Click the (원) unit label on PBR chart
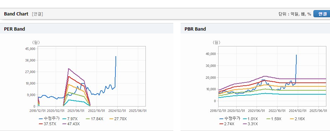Viewport: 330px width, 131px height. tap(216, 42)
